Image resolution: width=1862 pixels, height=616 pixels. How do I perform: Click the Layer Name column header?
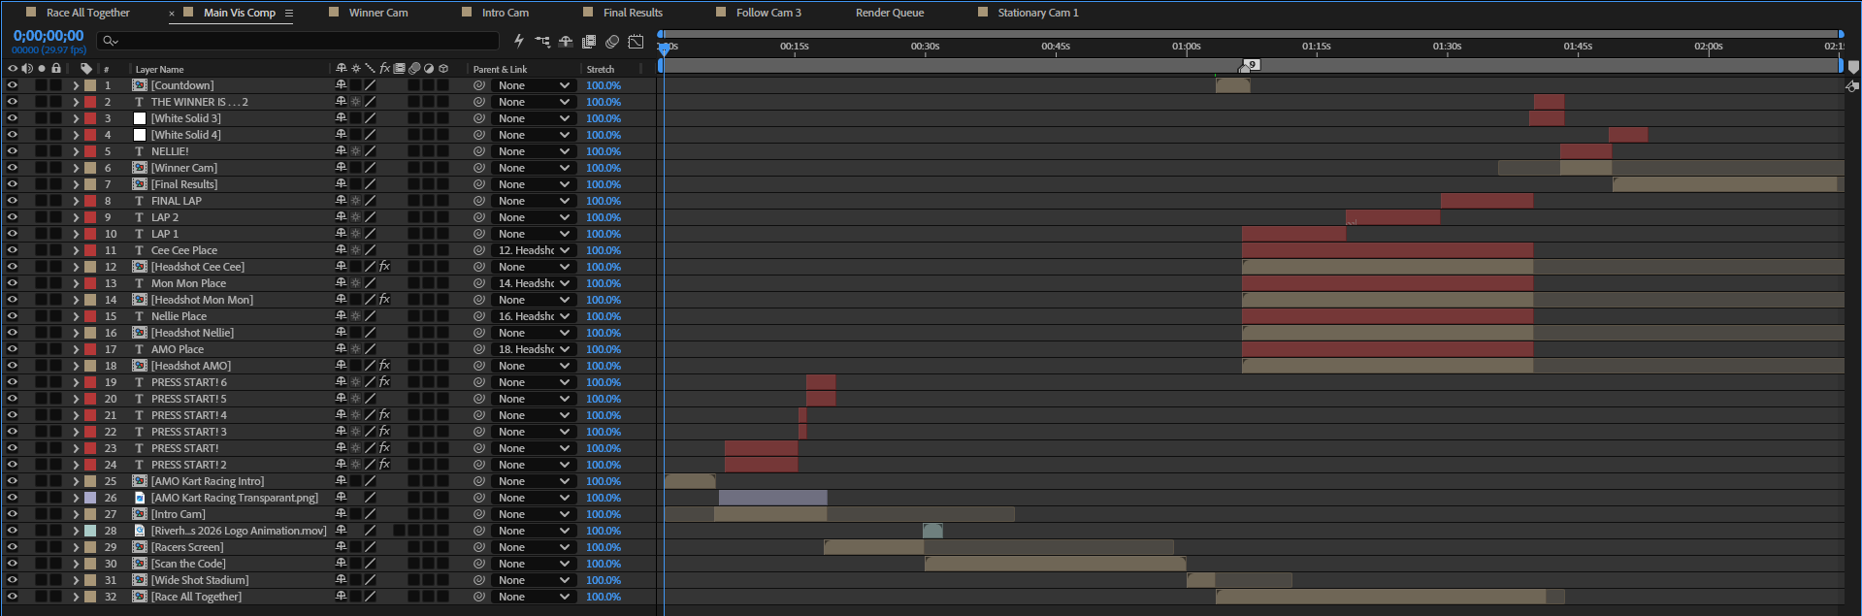click(x=159, y=70)
